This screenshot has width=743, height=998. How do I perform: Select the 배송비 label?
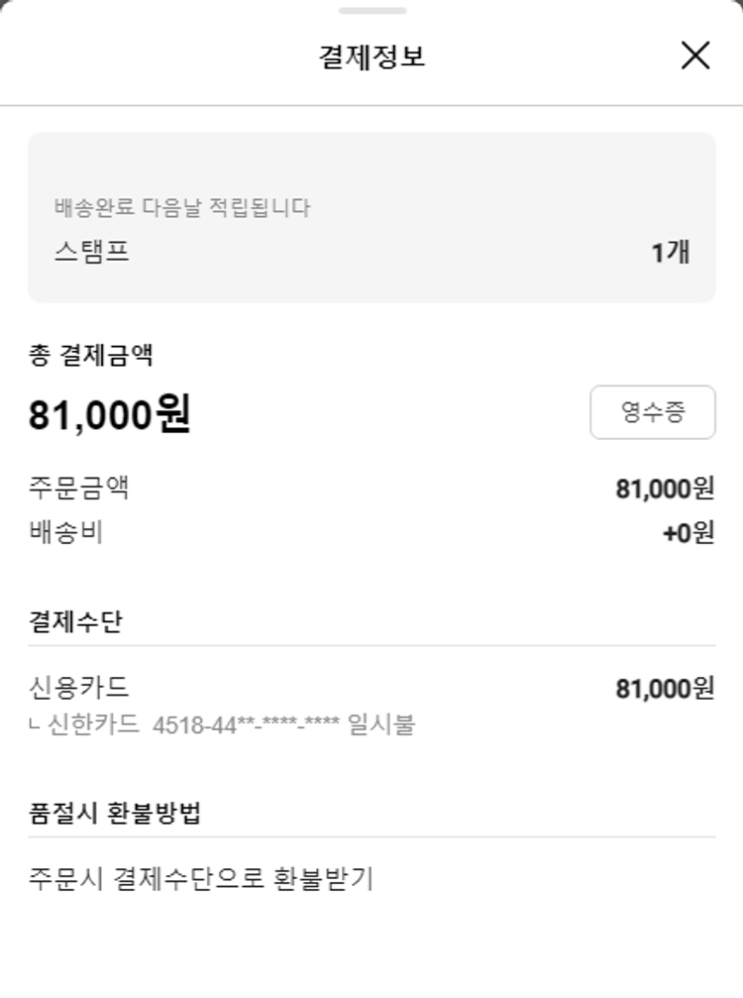(x=66, y=532)
